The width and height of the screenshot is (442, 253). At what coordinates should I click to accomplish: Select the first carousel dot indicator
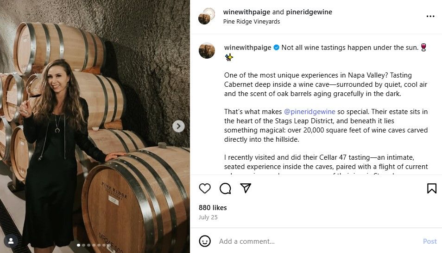tap(78, 245)
